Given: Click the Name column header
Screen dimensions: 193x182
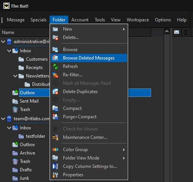Looking at the screenshot, I should pyautogui.click(x=25, y=32).
